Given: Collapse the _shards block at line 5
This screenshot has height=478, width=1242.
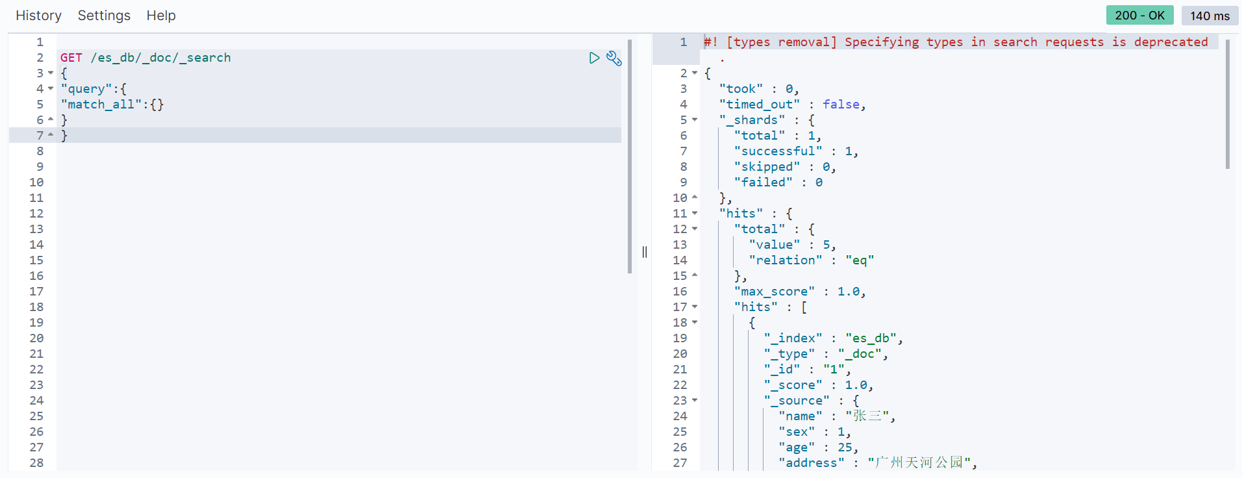Looking at the screenshot, I should coord(695,120).
